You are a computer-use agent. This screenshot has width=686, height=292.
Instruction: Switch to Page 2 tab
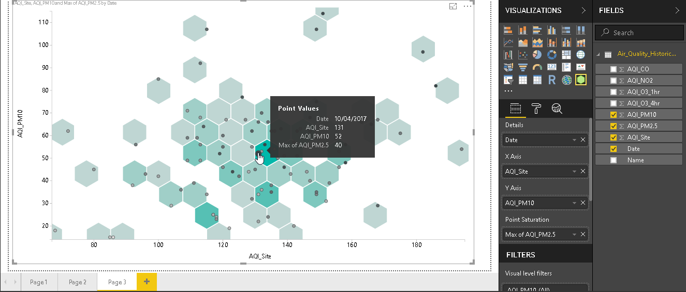[x=78, y=282]
